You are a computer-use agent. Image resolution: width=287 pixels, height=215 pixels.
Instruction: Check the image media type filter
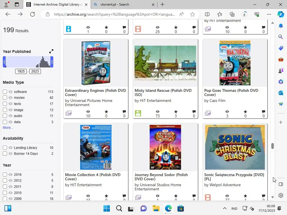point(5,110)
